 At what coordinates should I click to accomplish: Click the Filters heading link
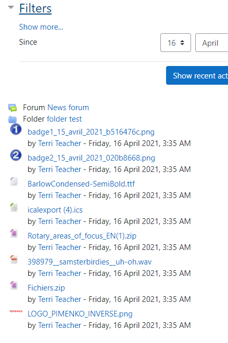coord(35,8)
